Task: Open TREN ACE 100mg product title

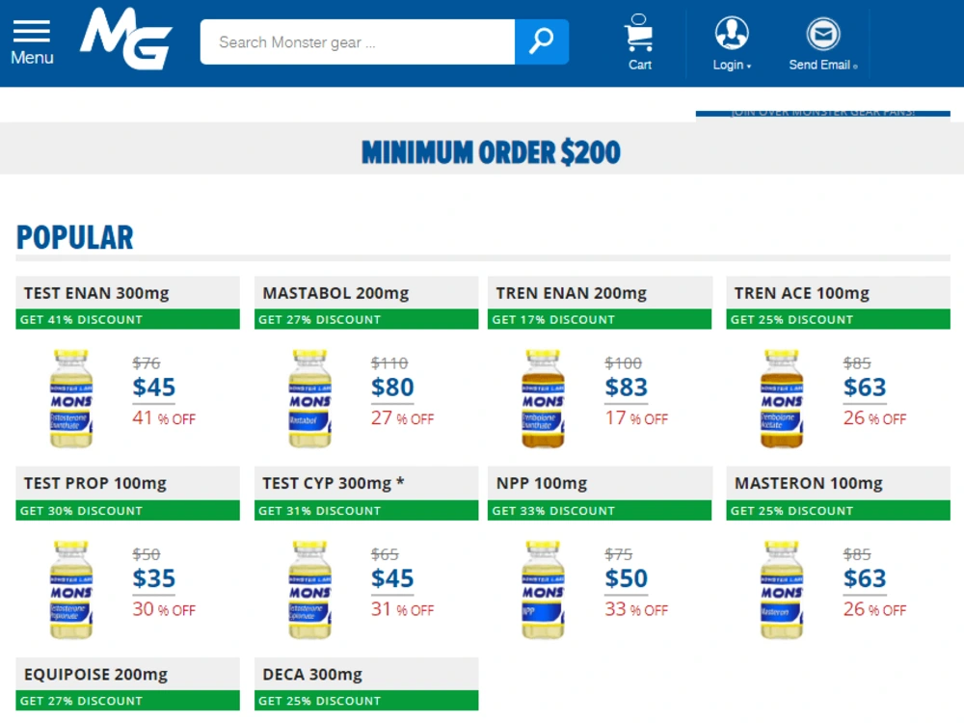Action: pos(802,293)
